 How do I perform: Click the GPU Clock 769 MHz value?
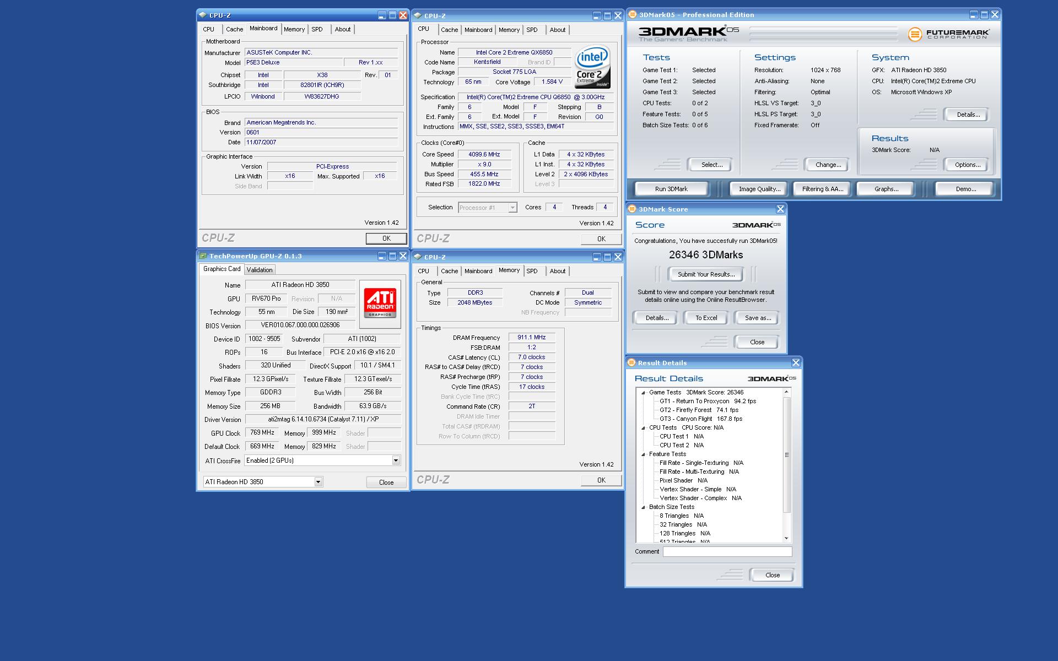tap(262, 433)
